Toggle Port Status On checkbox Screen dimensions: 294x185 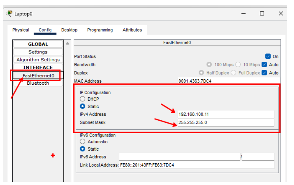(268, 56)
